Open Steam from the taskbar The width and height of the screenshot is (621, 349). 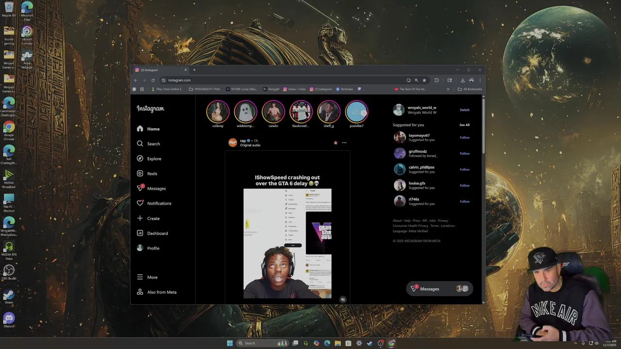(x=370, y=343)
